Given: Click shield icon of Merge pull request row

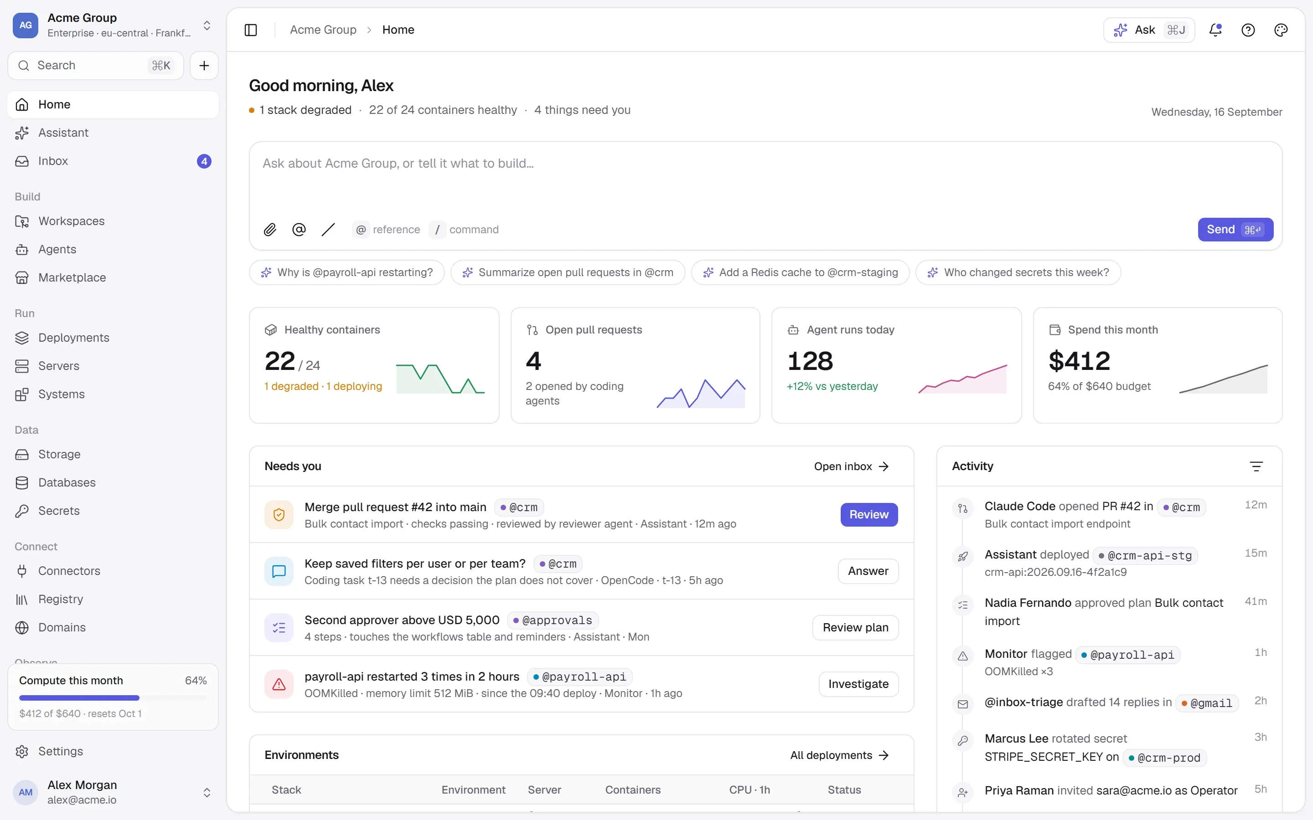Looking at the screenshot, I should pos(279,515).
